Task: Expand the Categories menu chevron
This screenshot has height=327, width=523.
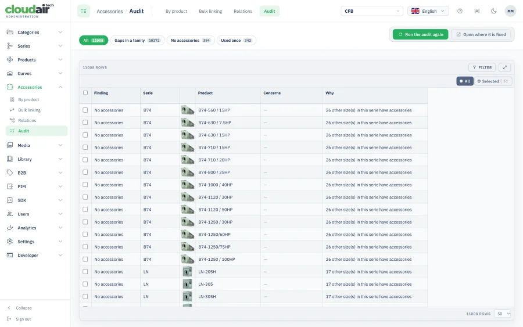Action: (x=60, y=32)
